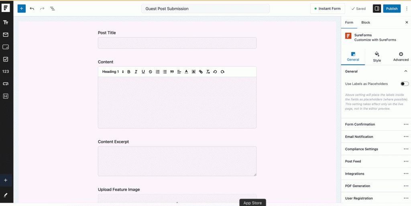Toggle Use Labels as Placeholders switch
Viewport: 411px width, 206px height.
tap(405, 84)
